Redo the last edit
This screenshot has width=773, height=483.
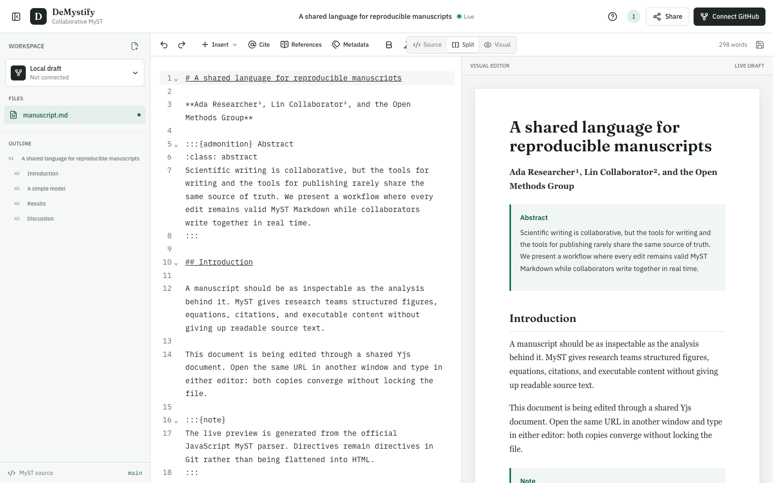181,45
